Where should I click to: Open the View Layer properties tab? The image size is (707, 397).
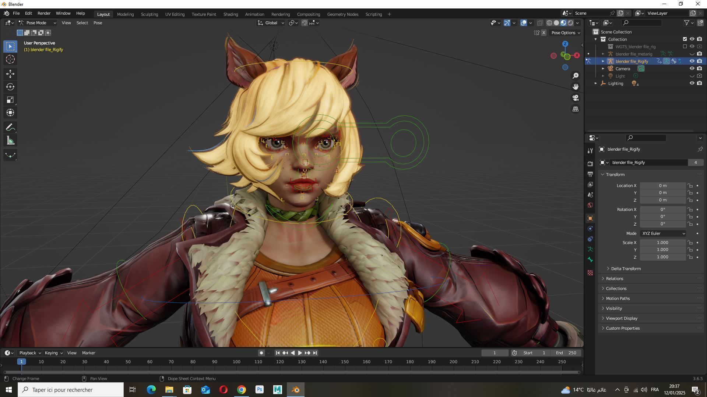(590, 184)
